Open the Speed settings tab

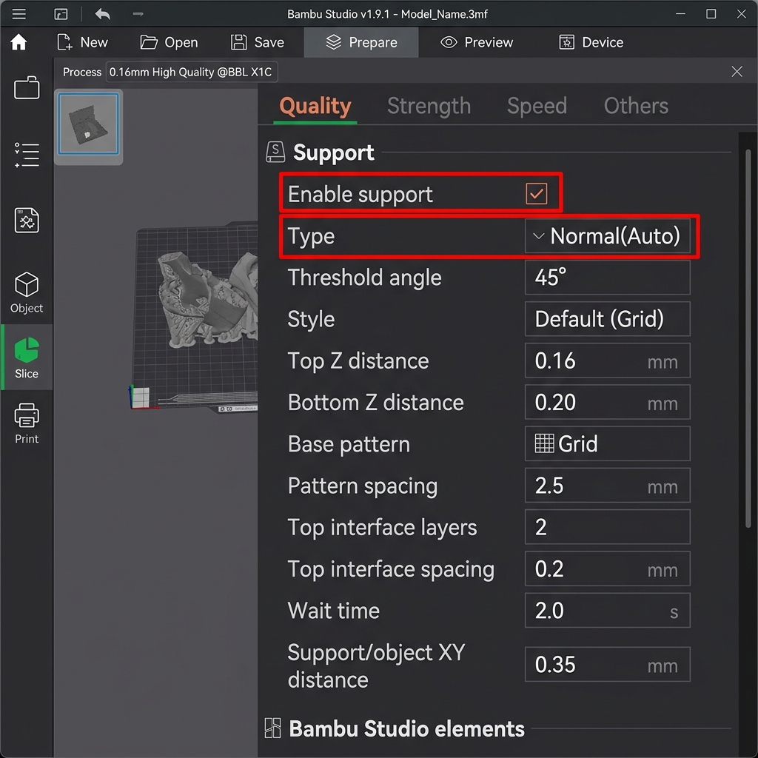[x=537, y=107]
